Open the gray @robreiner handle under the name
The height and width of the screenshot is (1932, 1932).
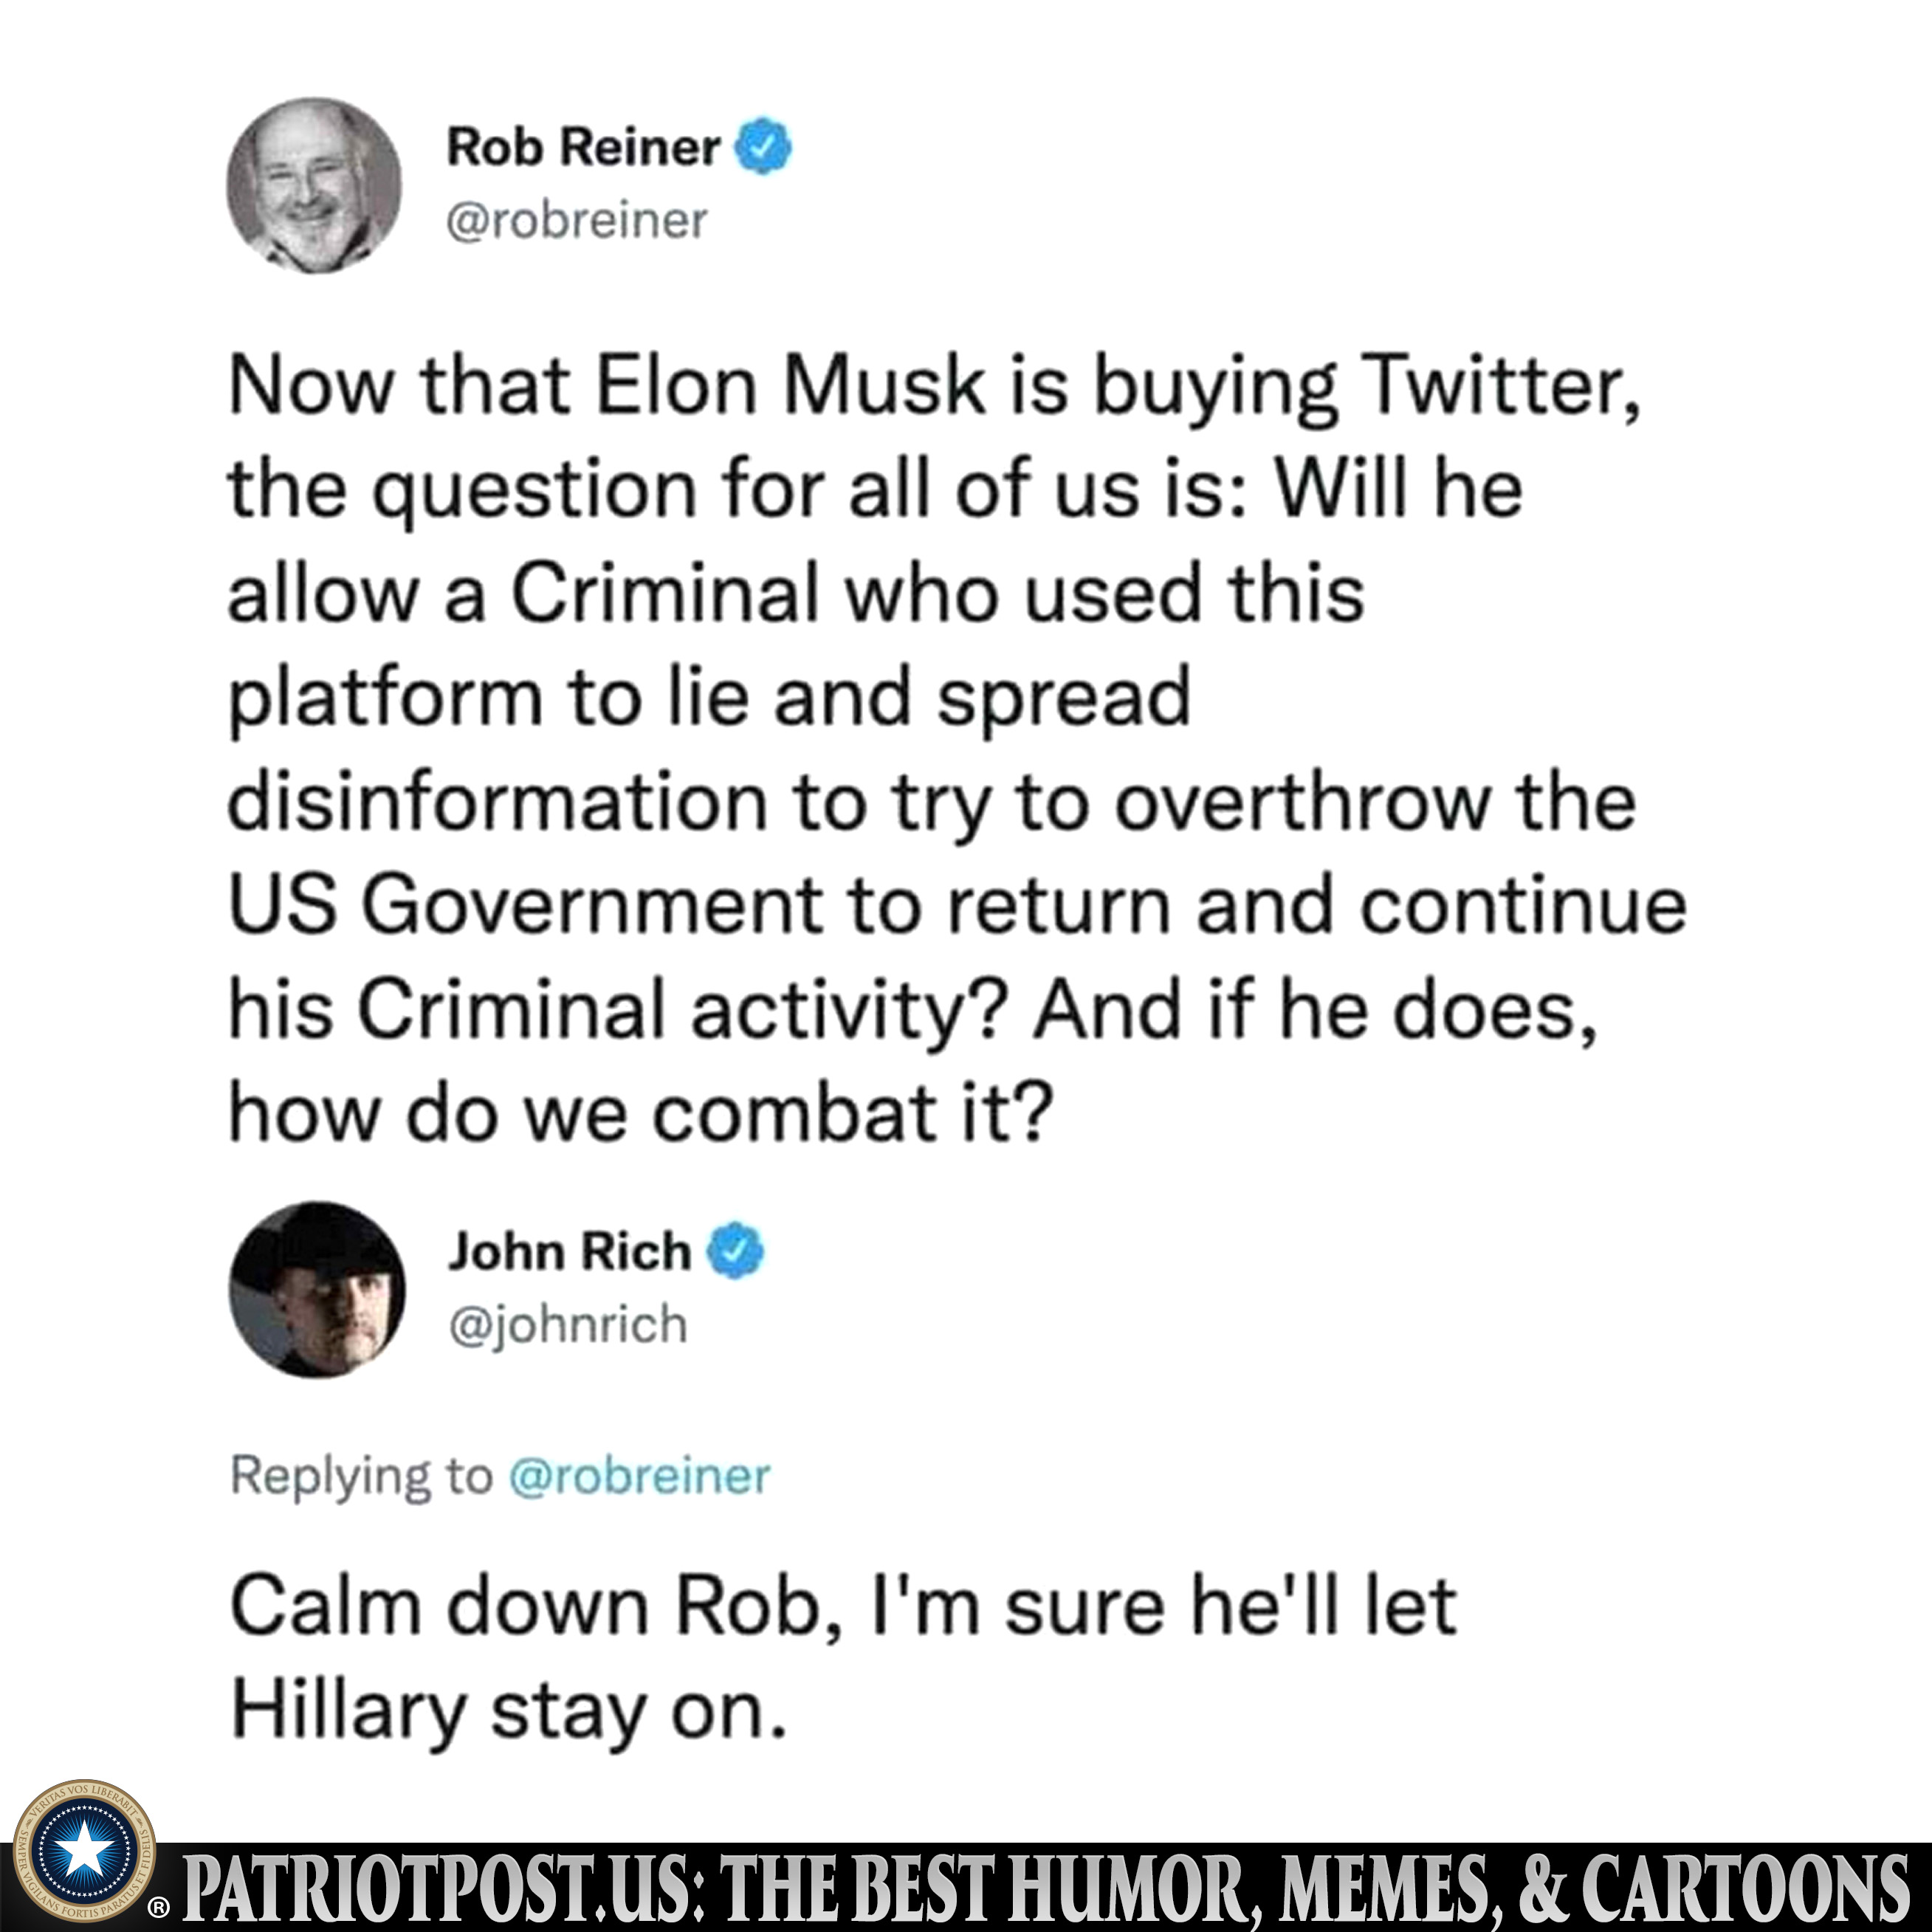coord(577,221)
